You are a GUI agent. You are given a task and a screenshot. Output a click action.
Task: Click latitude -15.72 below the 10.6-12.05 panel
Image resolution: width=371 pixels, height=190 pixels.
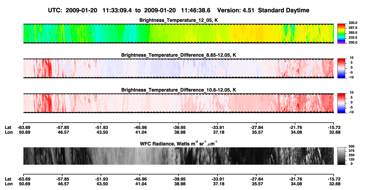(x=334, y=127)
